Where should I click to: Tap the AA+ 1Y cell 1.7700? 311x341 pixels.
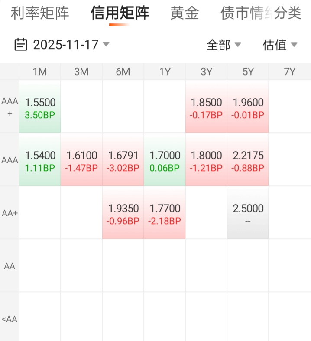[x=165, y=213]
